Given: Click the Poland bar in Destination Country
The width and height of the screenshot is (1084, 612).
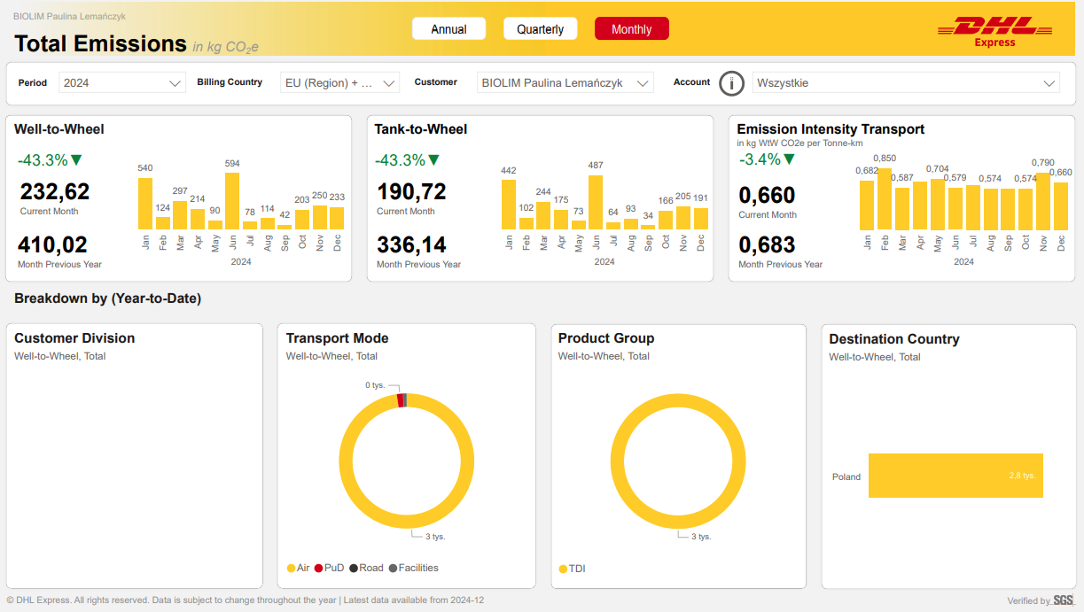Looking at the screenshot, I should point(955,476).
